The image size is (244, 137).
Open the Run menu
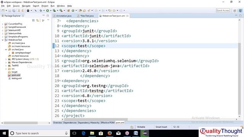(x=53, y=6)
